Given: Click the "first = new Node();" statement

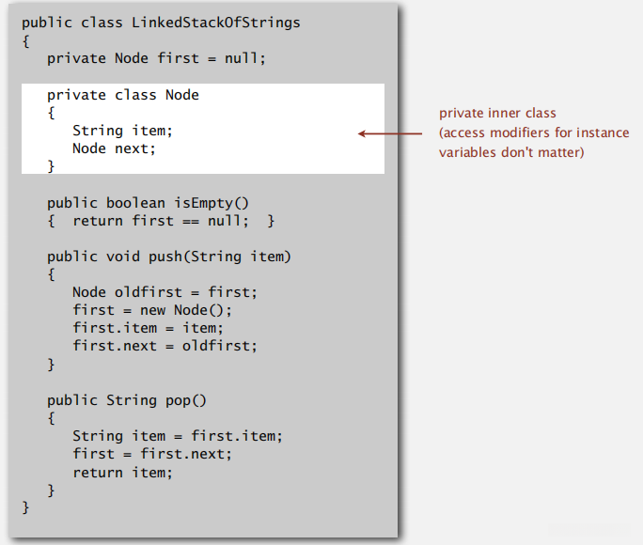Looking at the screenshot, I should 151,310.
